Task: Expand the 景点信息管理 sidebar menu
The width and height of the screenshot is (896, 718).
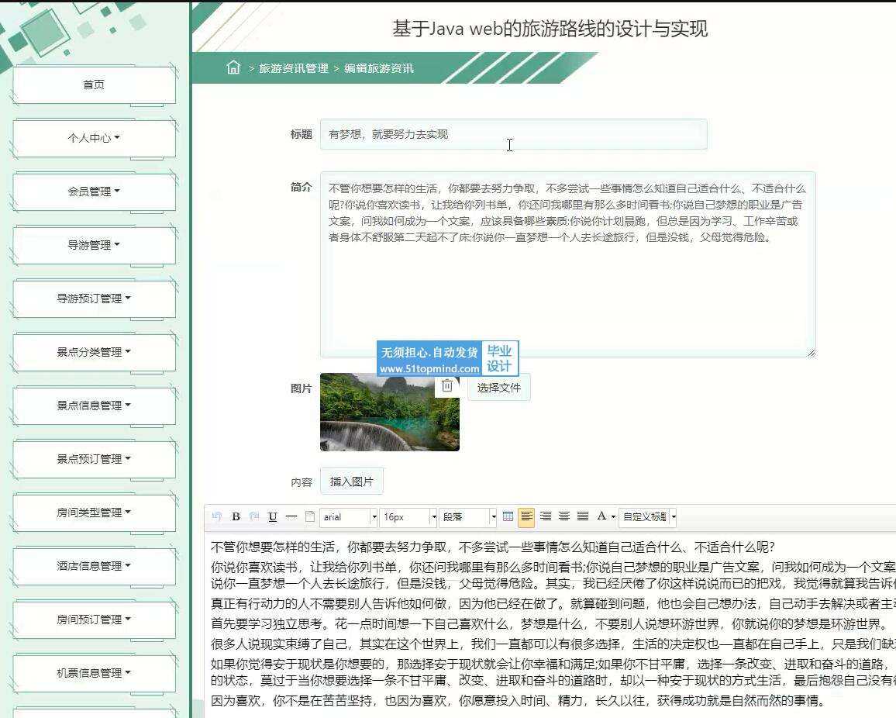Action: pos(94,406)
